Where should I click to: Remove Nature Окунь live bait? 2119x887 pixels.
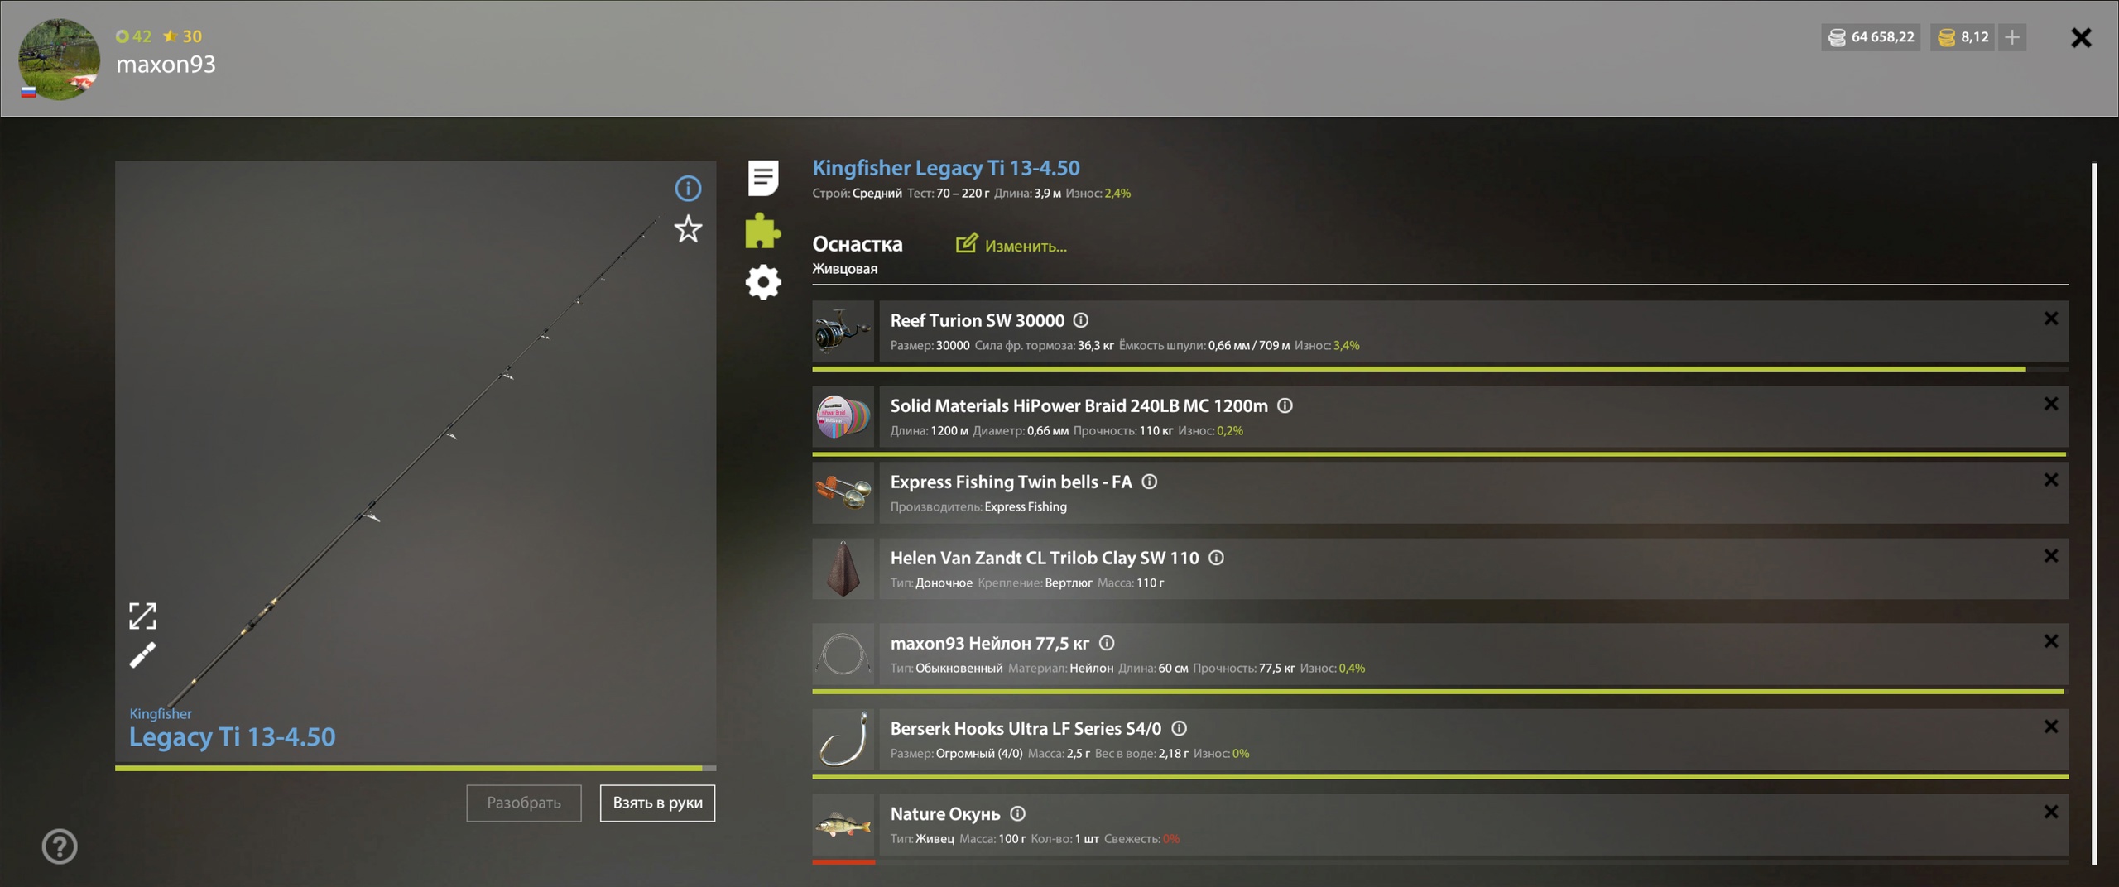(2051, 812)
